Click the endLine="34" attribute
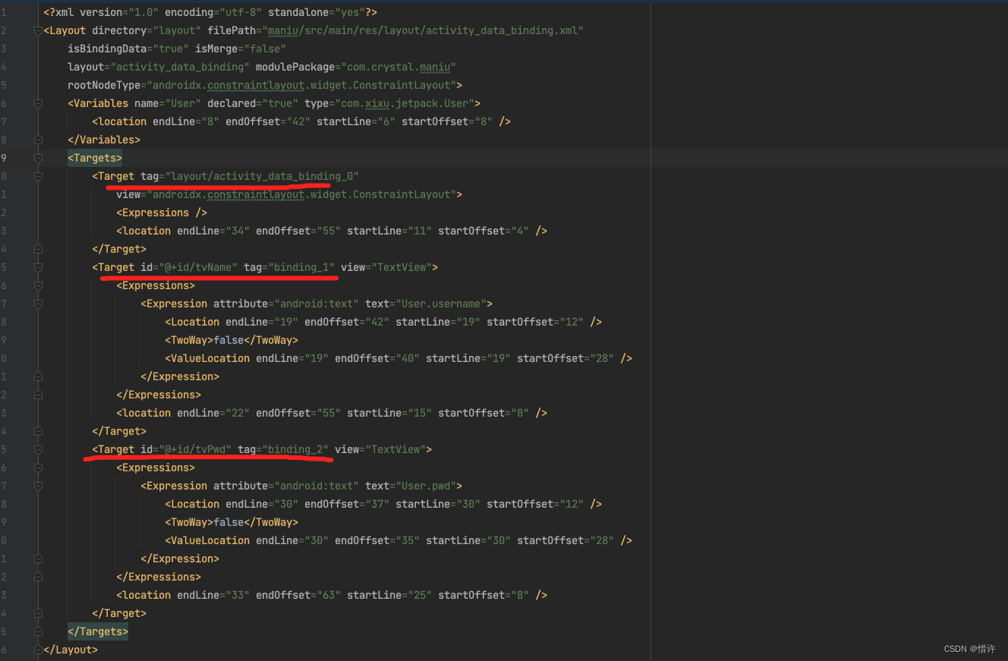 [213, 231]
